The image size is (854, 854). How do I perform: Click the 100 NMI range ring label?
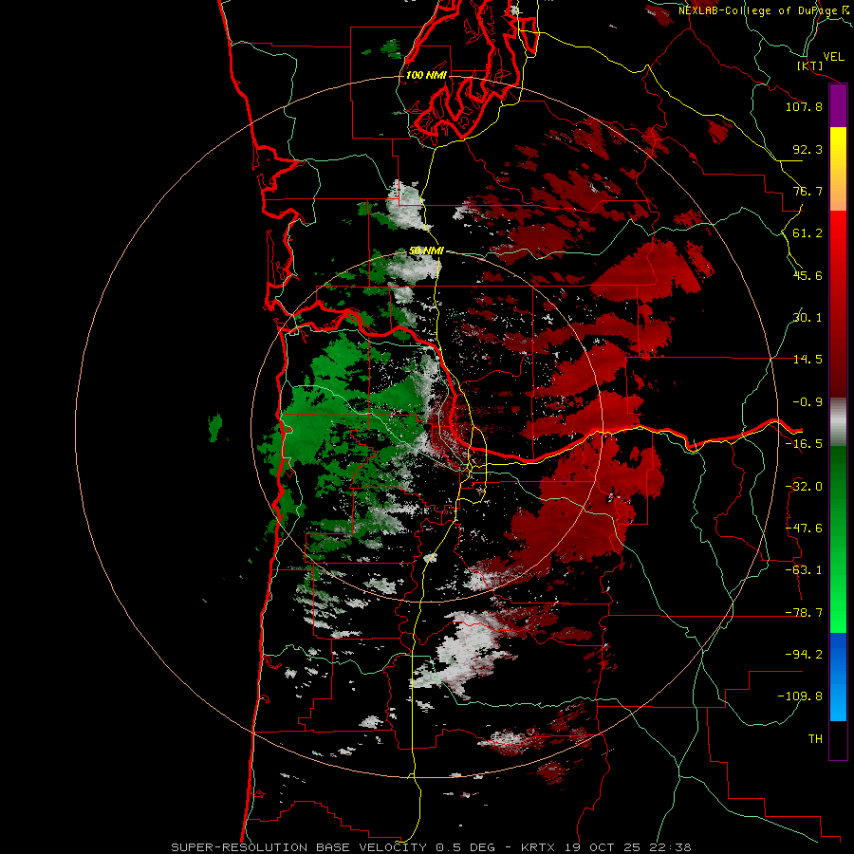426,75
